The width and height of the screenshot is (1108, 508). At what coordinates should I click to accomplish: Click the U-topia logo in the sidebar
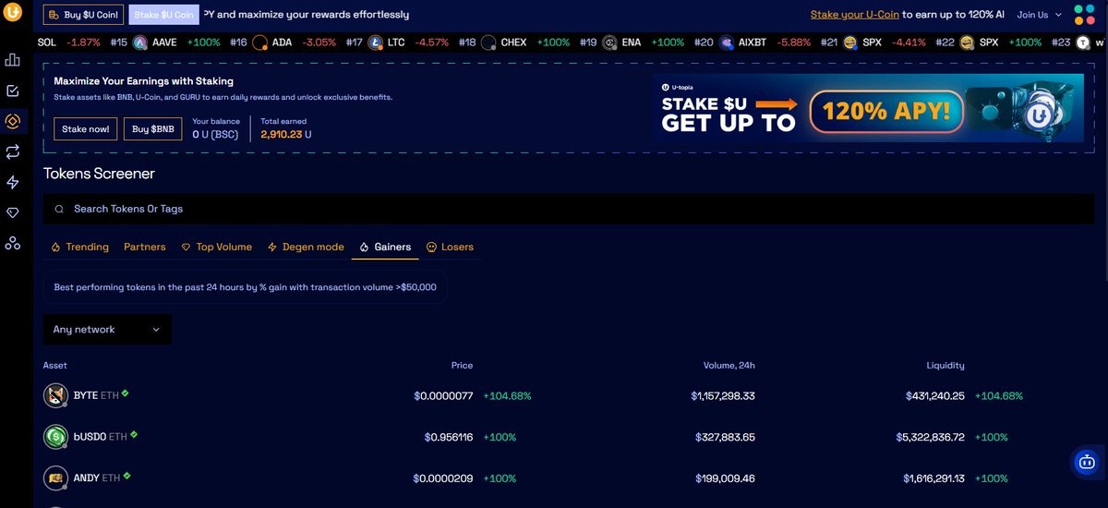[x=13, y=13]
